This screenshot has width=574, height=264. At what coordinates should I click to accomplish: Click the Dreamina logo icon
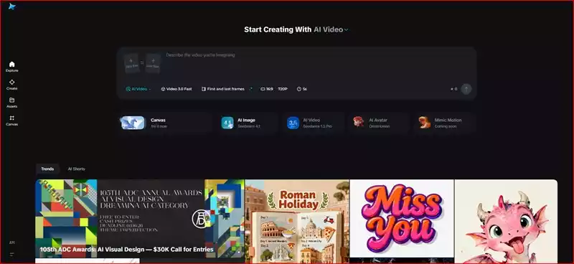point(12,6)
